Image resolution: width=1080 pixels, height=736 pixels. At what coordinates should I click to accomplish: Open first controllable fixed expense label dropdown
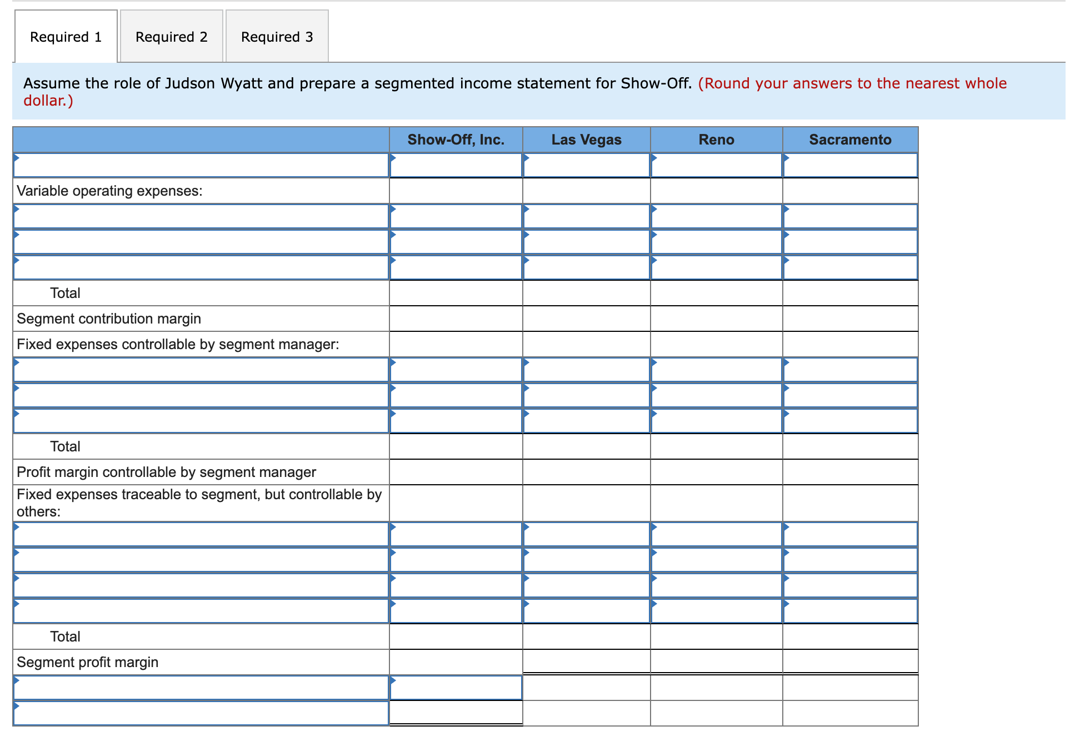[x=201, y=370]
